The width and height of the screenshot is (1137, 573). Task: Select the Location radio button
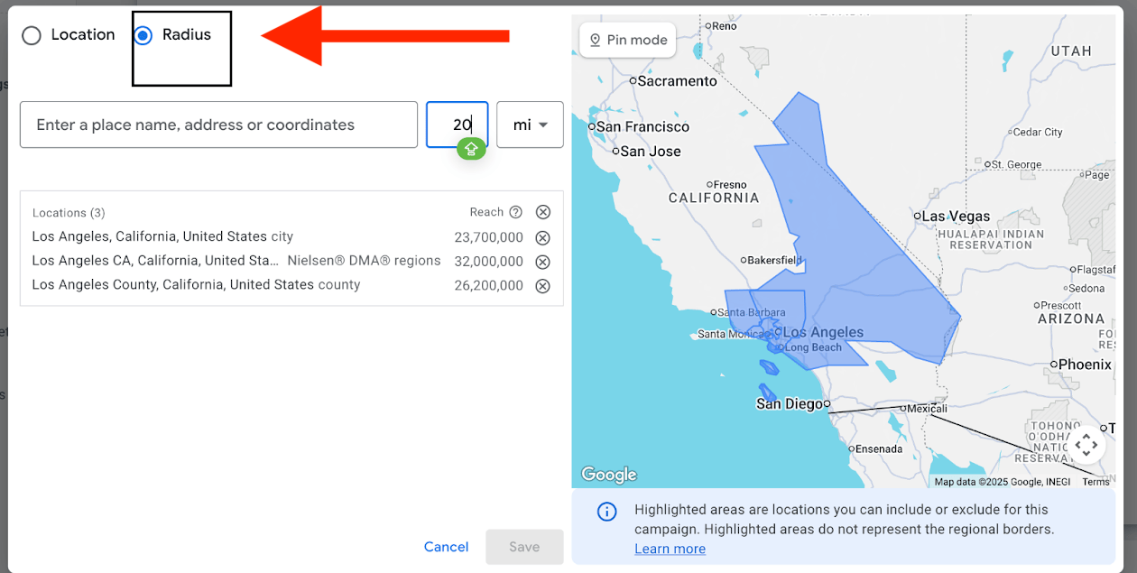tap(32, 35)
